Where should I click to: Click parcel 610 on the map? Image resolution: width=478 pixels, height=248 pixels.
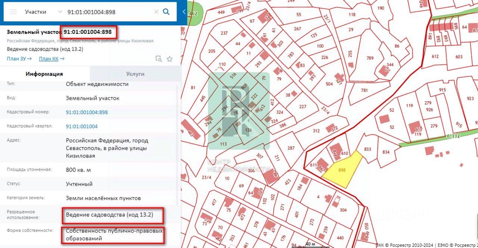click(x=344, y=153)
